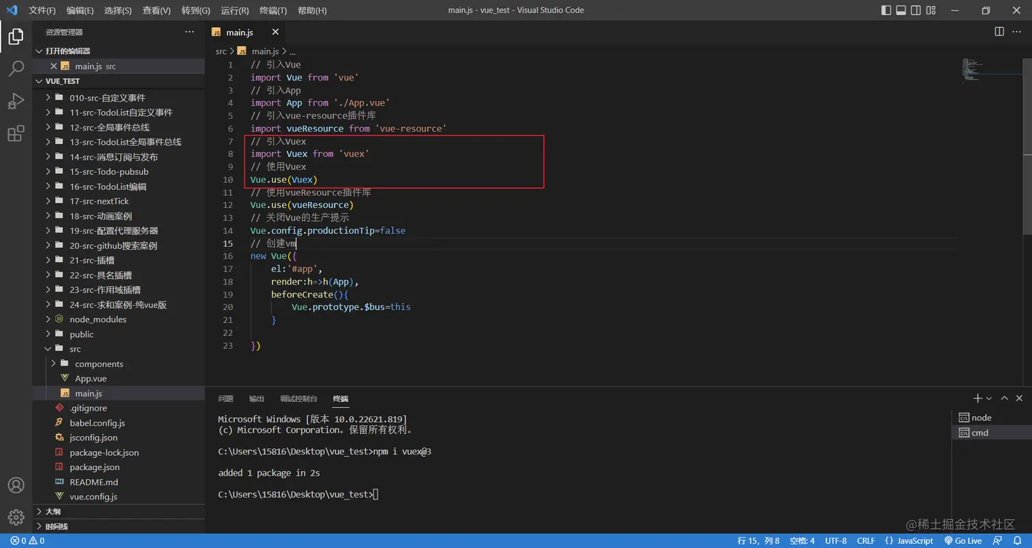Image resolution: width=1032 pixels, height=548 pixels.
Task: Open the customize layout icon
Action: tap(931, 10)
